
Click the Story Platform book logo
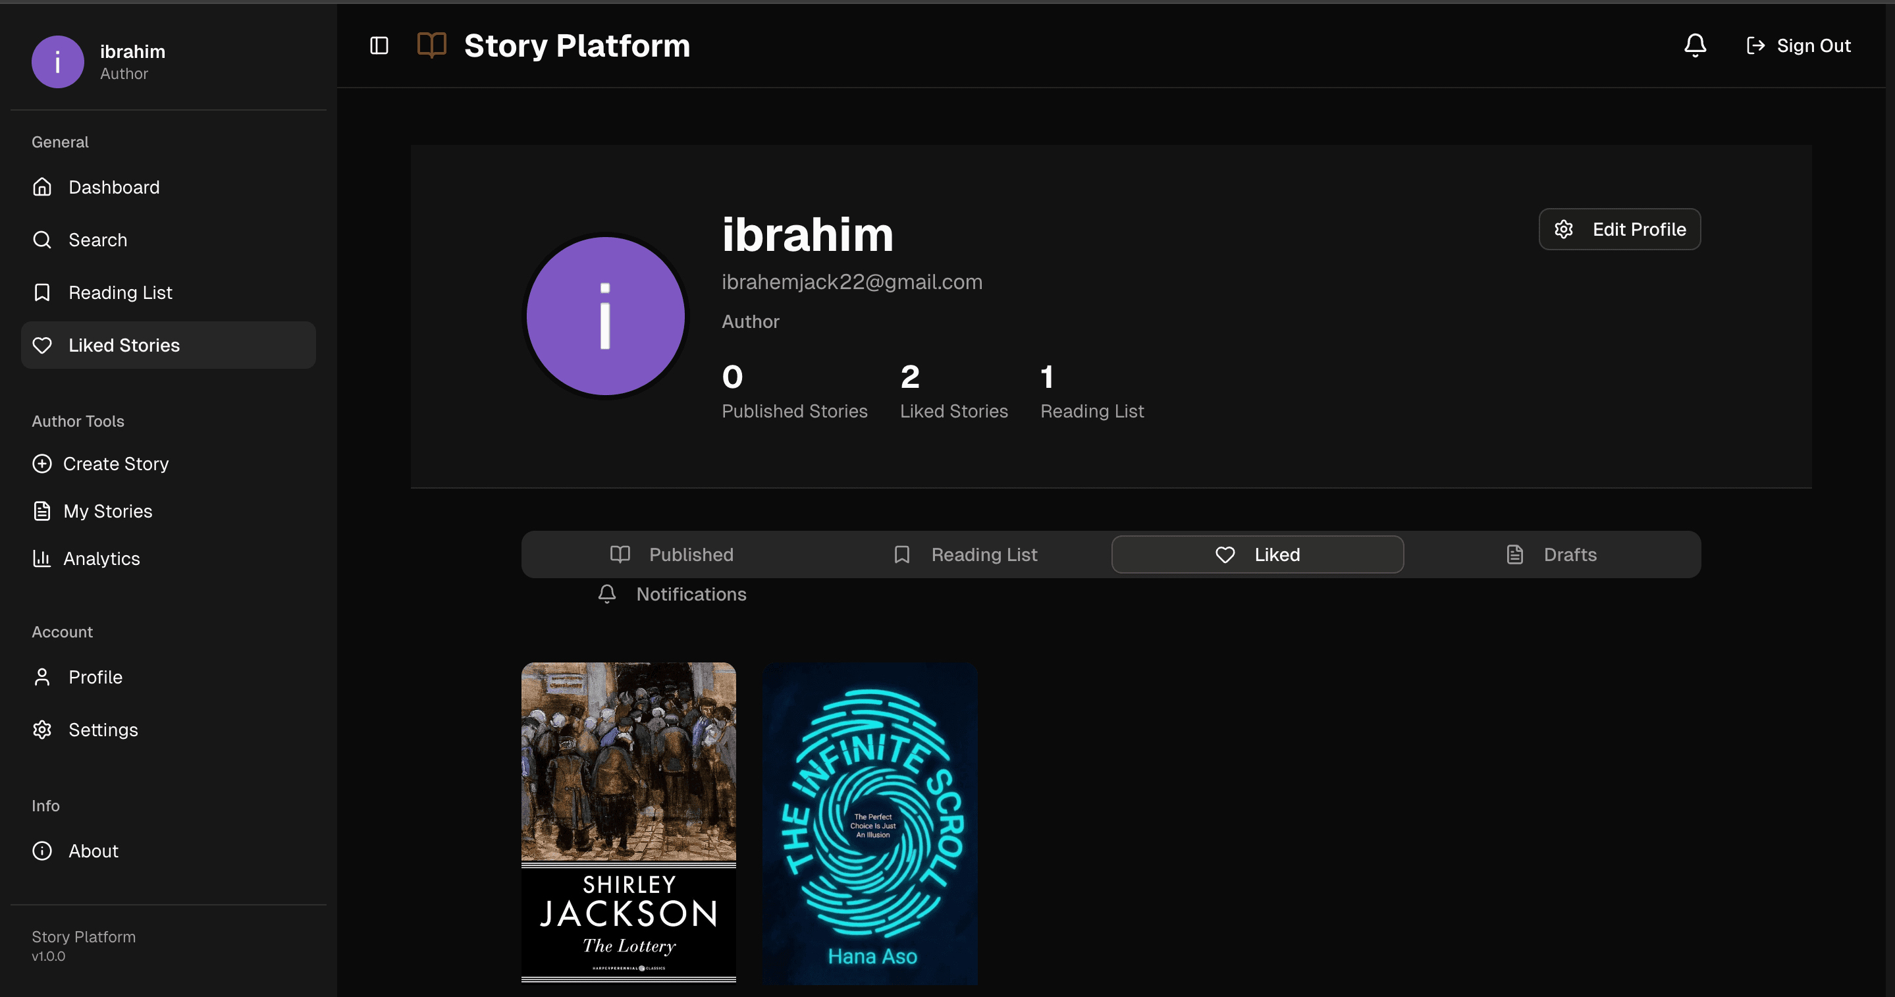pyautogui.click(x=432, y=45)
